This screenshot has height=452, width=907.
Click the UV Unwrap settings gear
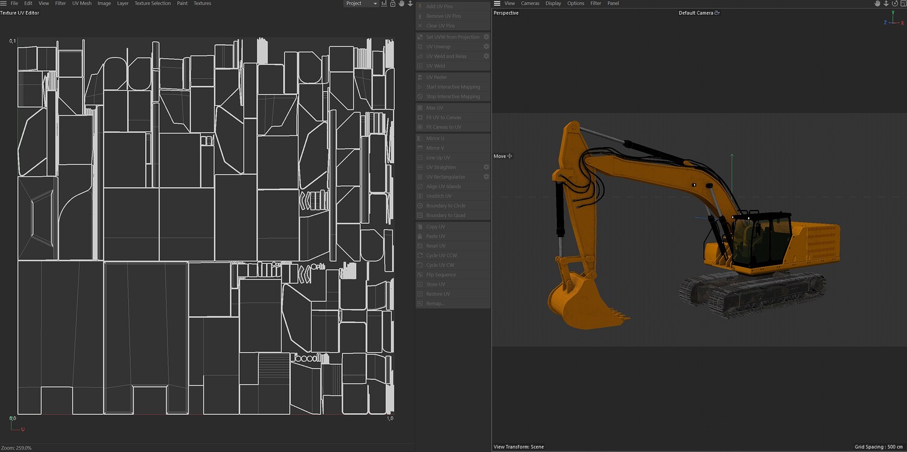486,47
